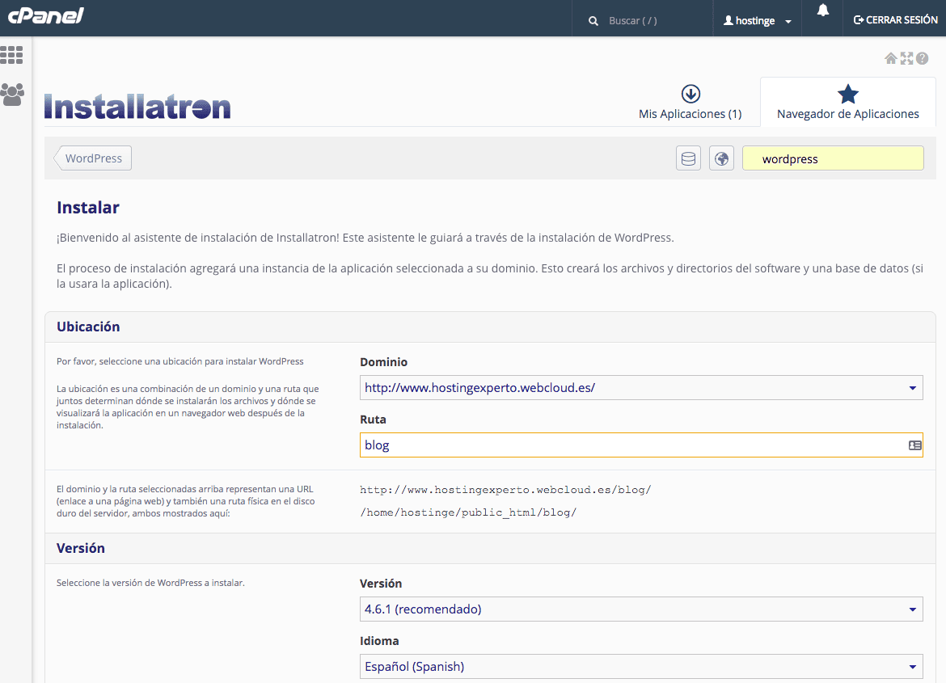
Task: Click the Versión section header
Action: click(81, 548)
